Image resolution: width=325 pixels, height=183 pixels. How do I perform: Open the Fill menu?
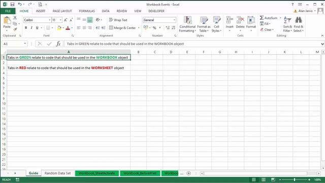coord(265,24)
